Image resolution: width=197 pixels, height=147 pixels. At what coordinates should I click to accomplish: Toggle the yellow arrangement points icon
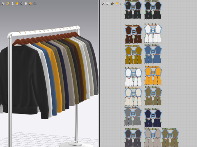point(8,4)
